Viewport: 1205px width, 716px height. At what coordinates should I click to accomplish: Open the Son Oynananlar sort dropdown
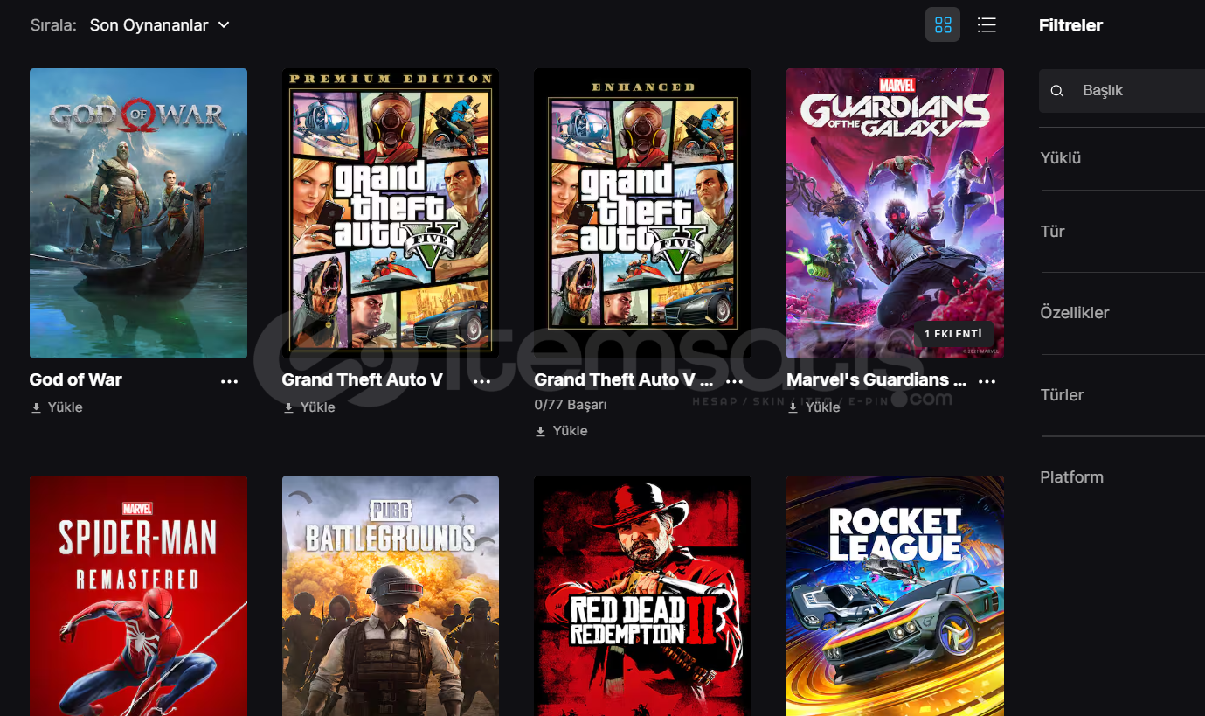pyautogui.click(x=160, y=25)
